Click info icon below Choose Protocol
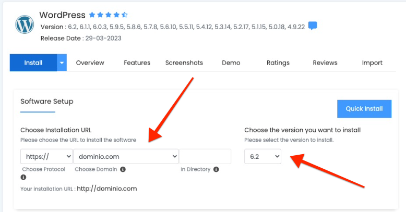The height and width of the screenshot is (212, 406). pos(23,177)
